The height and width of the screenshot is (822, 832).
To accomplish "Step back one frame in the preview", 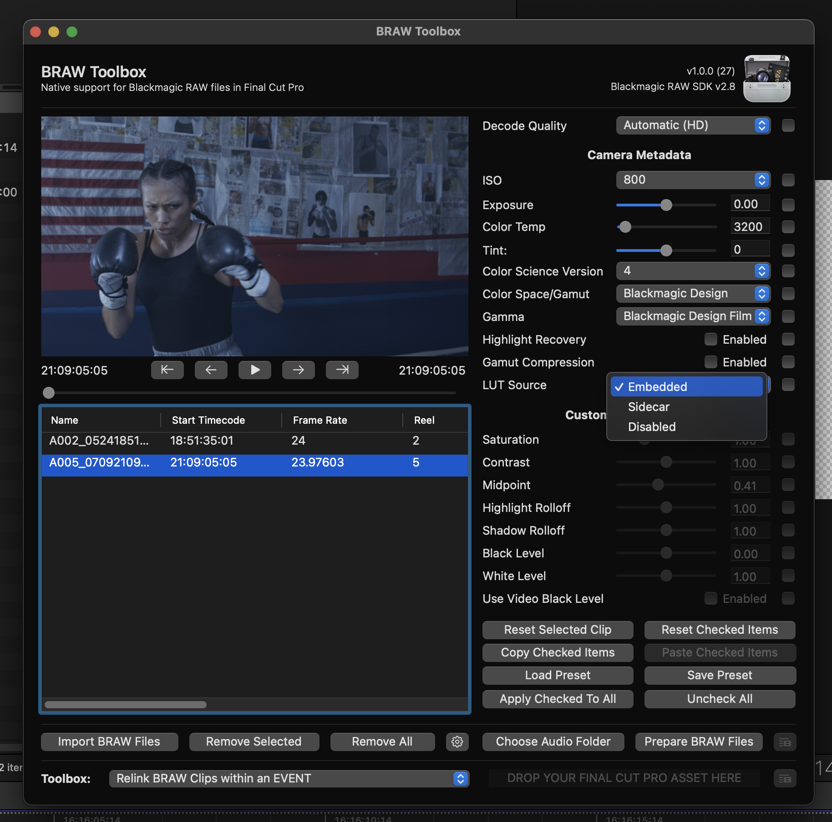I will (211, 370).
